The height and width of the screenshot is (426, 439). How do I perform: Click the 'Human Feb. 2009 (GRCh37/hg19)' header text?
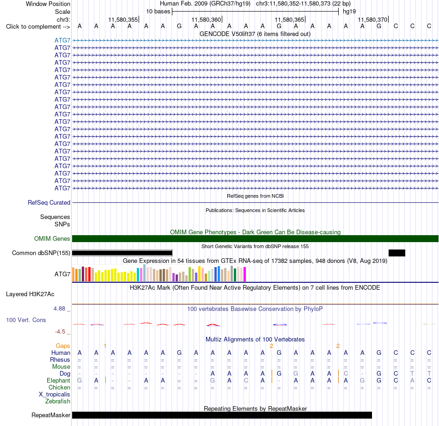click(x=205, y=4)
